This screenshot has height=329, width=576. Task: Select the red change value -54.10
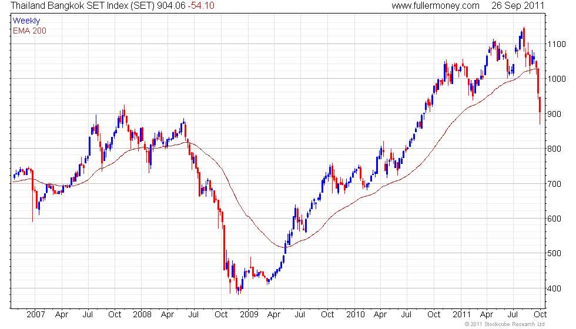coord(201,6)
